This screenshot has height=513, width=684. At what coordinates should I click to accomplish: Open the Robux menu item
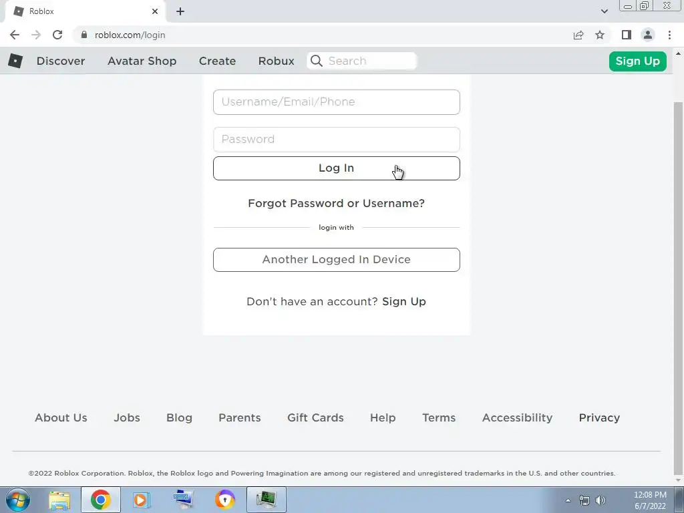click(276, 61)
